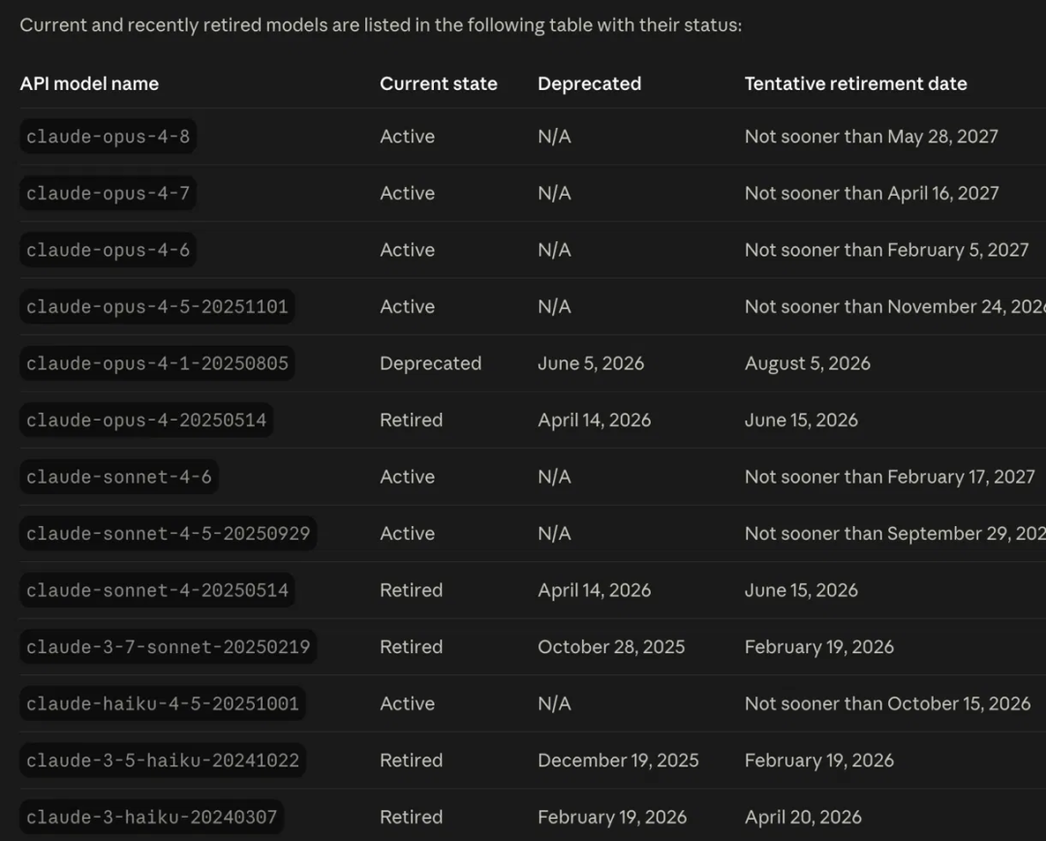Click 'Retired' state in claude-3-haiku-20240307 row
Image resolution: width=1046 pixels, height=841 pixels.
pos(411,817)
